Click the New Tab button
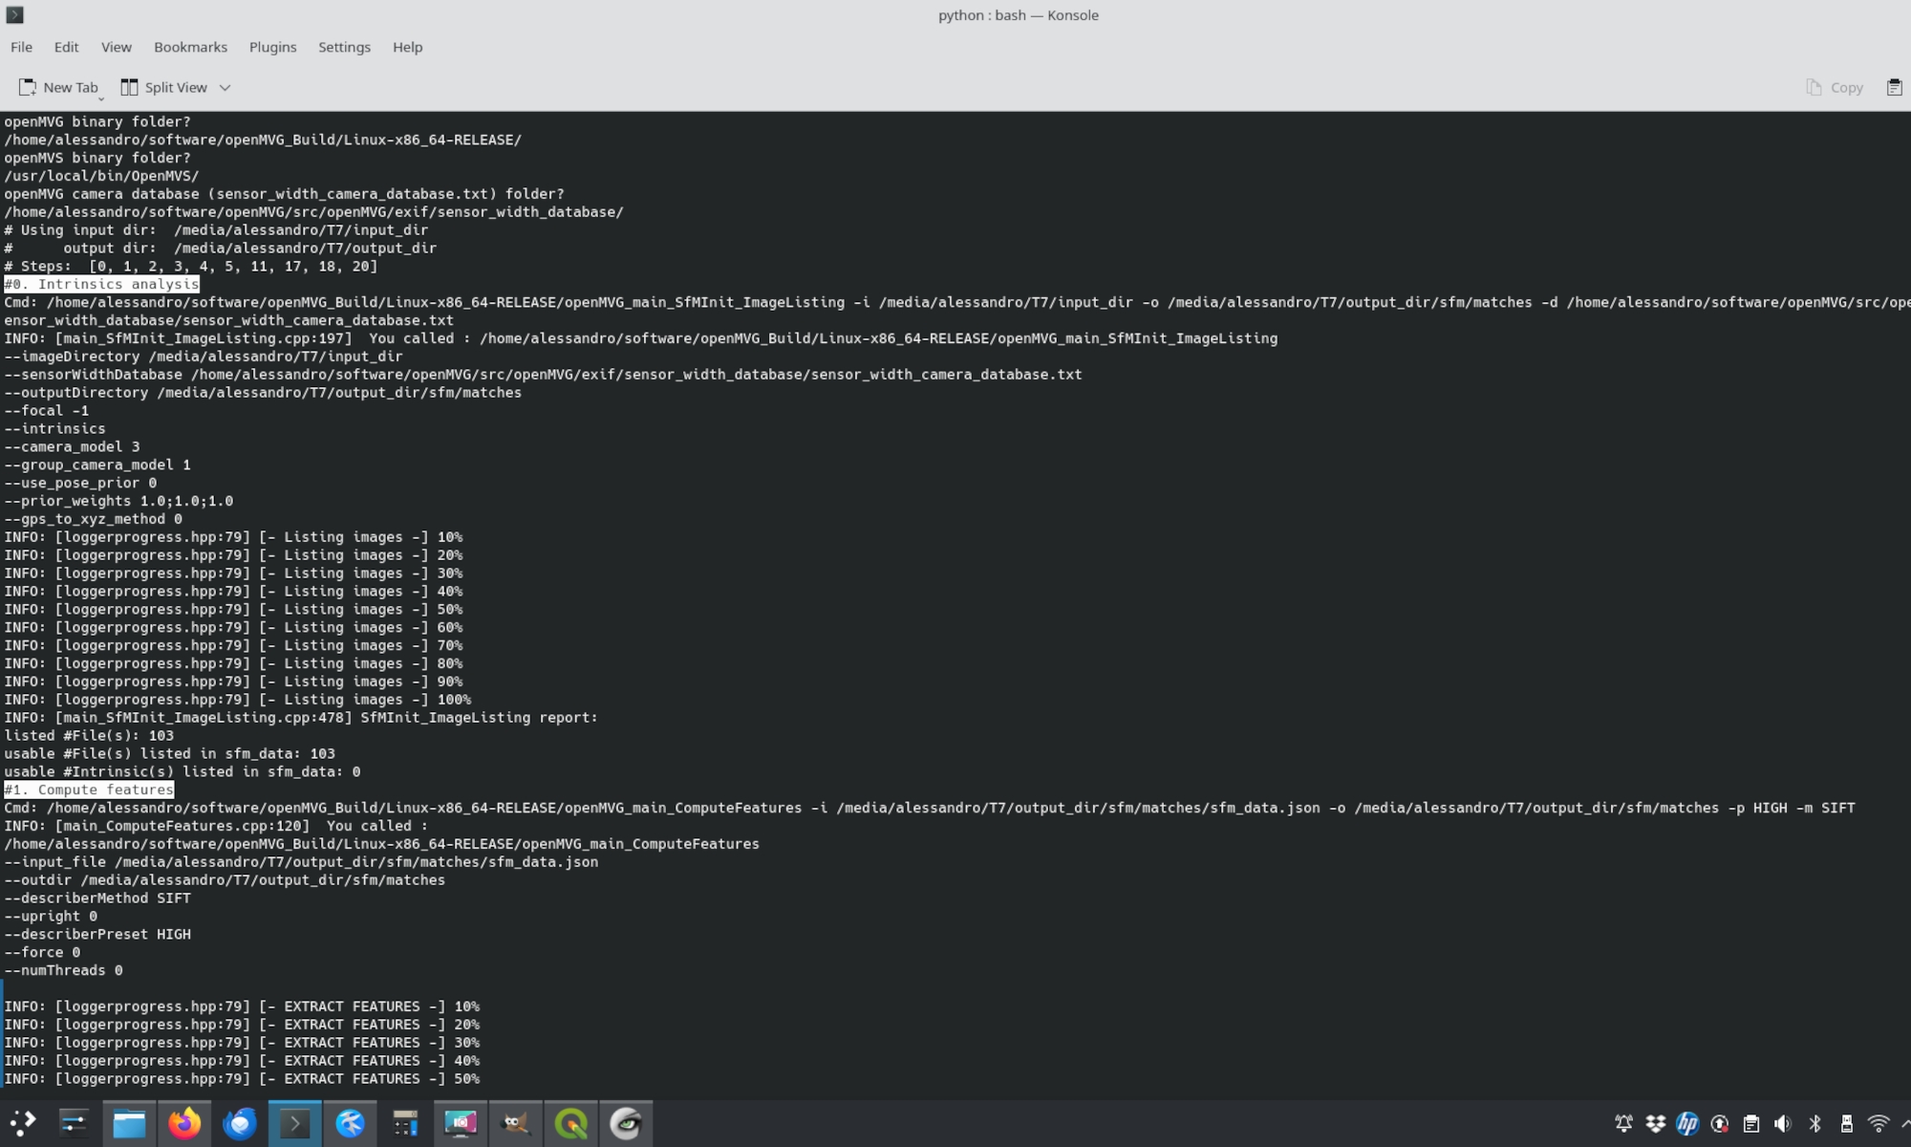The height and width of the screenshot is (1147, 1911). (58, 87)
